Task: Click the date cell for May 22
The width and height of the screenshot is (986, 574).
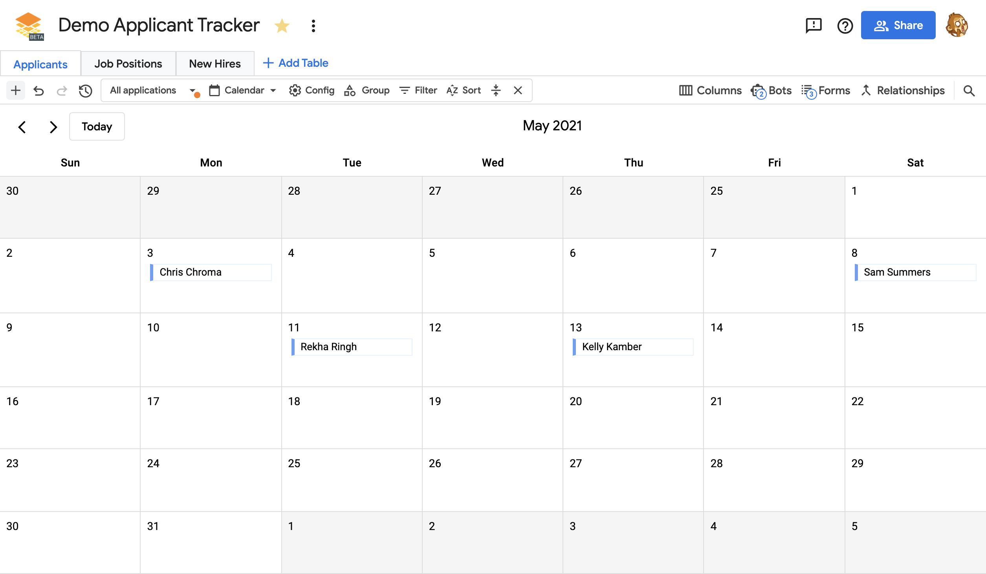Action: (x=915, y=418)
